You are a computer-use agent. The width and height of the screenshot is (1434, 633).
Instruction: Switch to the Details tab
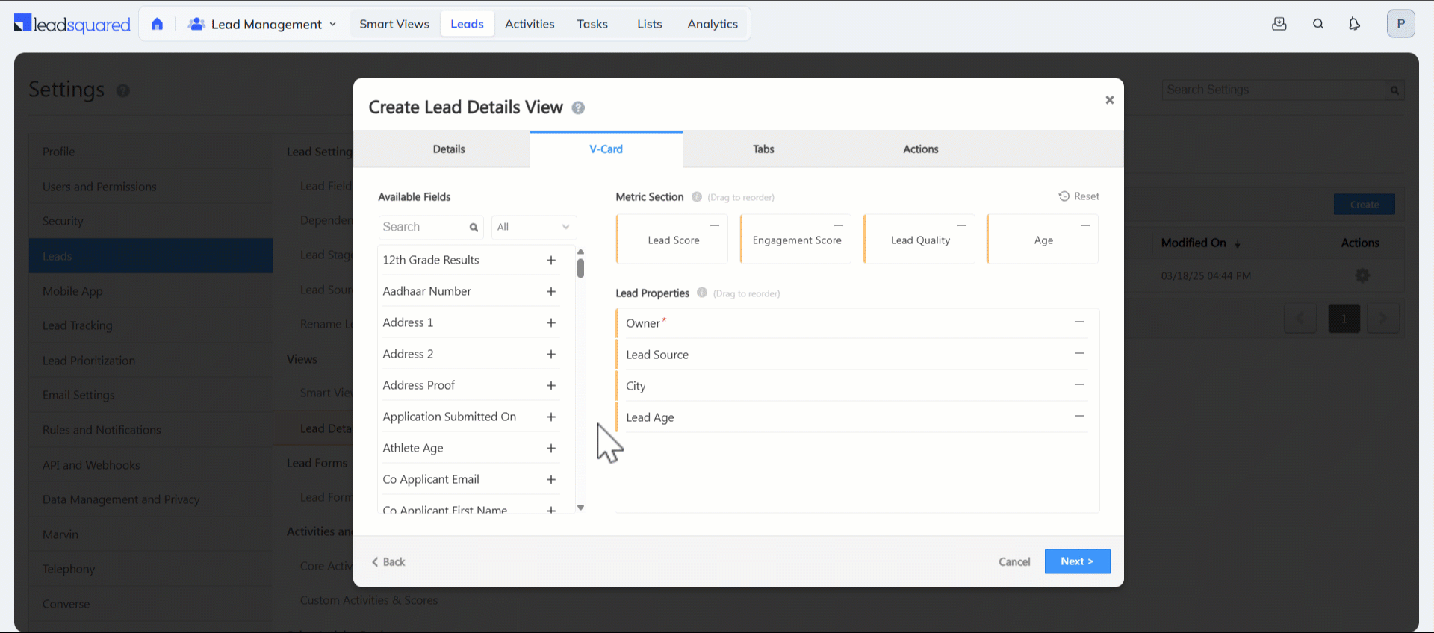click(x=449, y=149)
